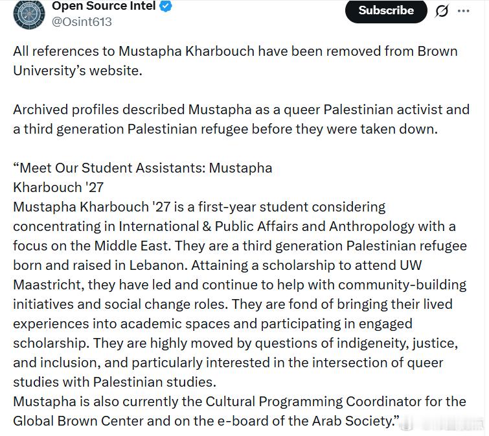Open the three-dot more options menu
Image resolution: width=489 pixels, height=436 pixels.
pyautogui.click(x=464, y=11)
